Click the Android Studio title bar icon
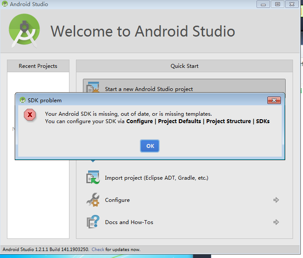Image resolution: width=303 pixels, height=258 pixels. pyautogui.click(x=5, y=4)
